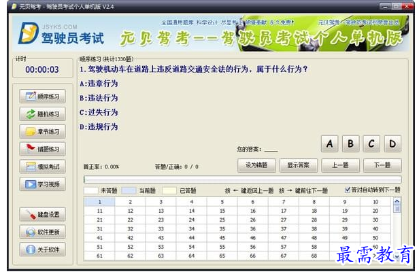Go to previous question with 上一题
The image size is (419, 276).
[340, 165]
